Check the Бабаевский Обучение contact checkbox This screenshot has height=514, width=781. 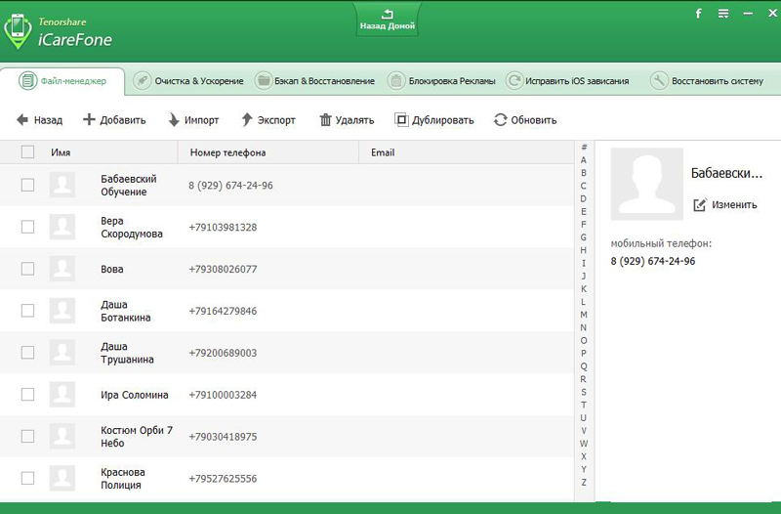click(x=28, y=185)
